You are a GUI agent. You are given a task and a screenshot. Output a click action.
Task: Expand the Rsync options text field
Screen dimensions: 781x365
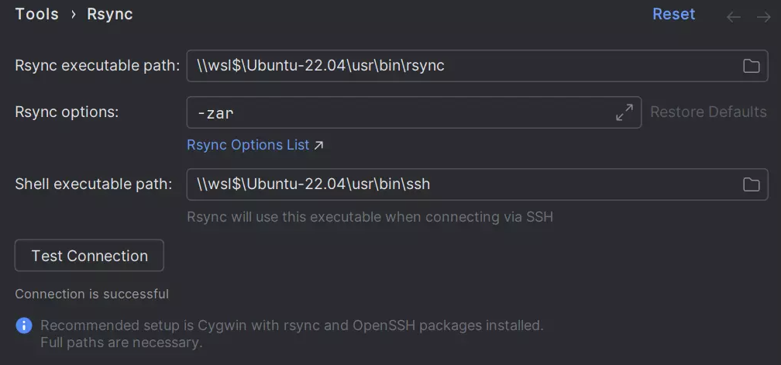(x=624, y=112)
